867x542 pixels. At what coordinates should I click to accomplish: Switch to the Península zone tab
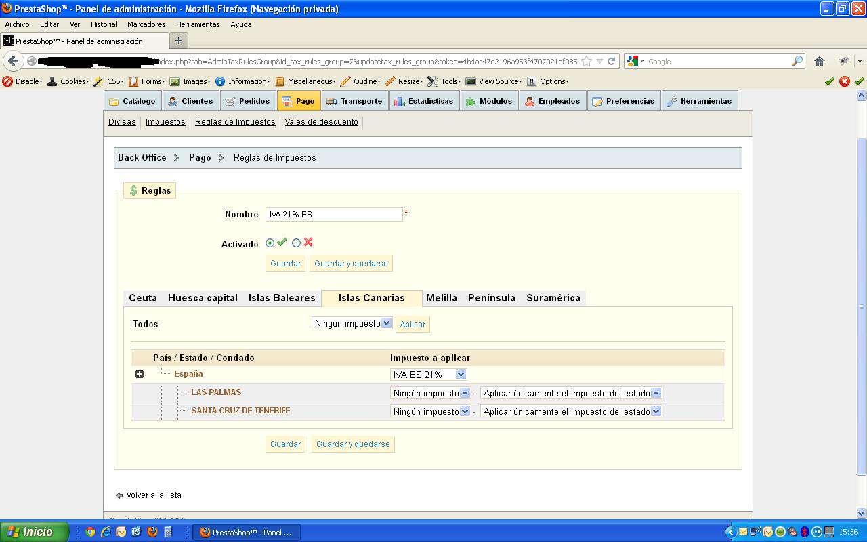[x=492, y=298]
